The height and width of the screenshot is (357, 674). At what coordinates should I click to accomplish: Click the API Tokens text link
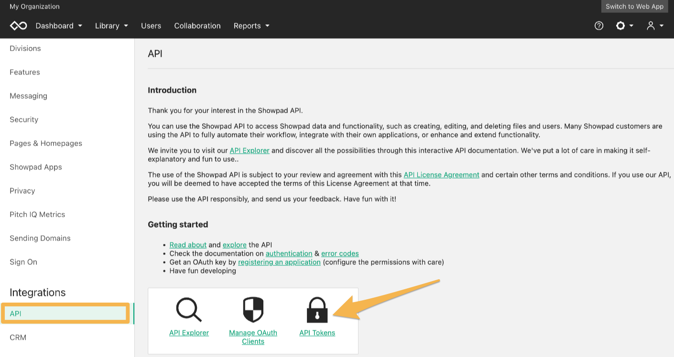click(317, 333)
